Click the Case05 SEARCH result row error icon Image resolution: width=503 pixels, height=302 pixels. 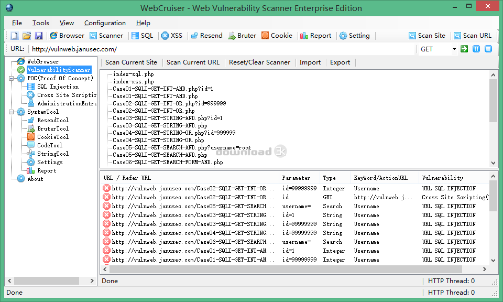[106, 206]
